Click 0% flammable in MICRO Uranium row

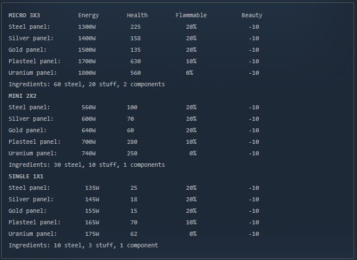point(190,73)
